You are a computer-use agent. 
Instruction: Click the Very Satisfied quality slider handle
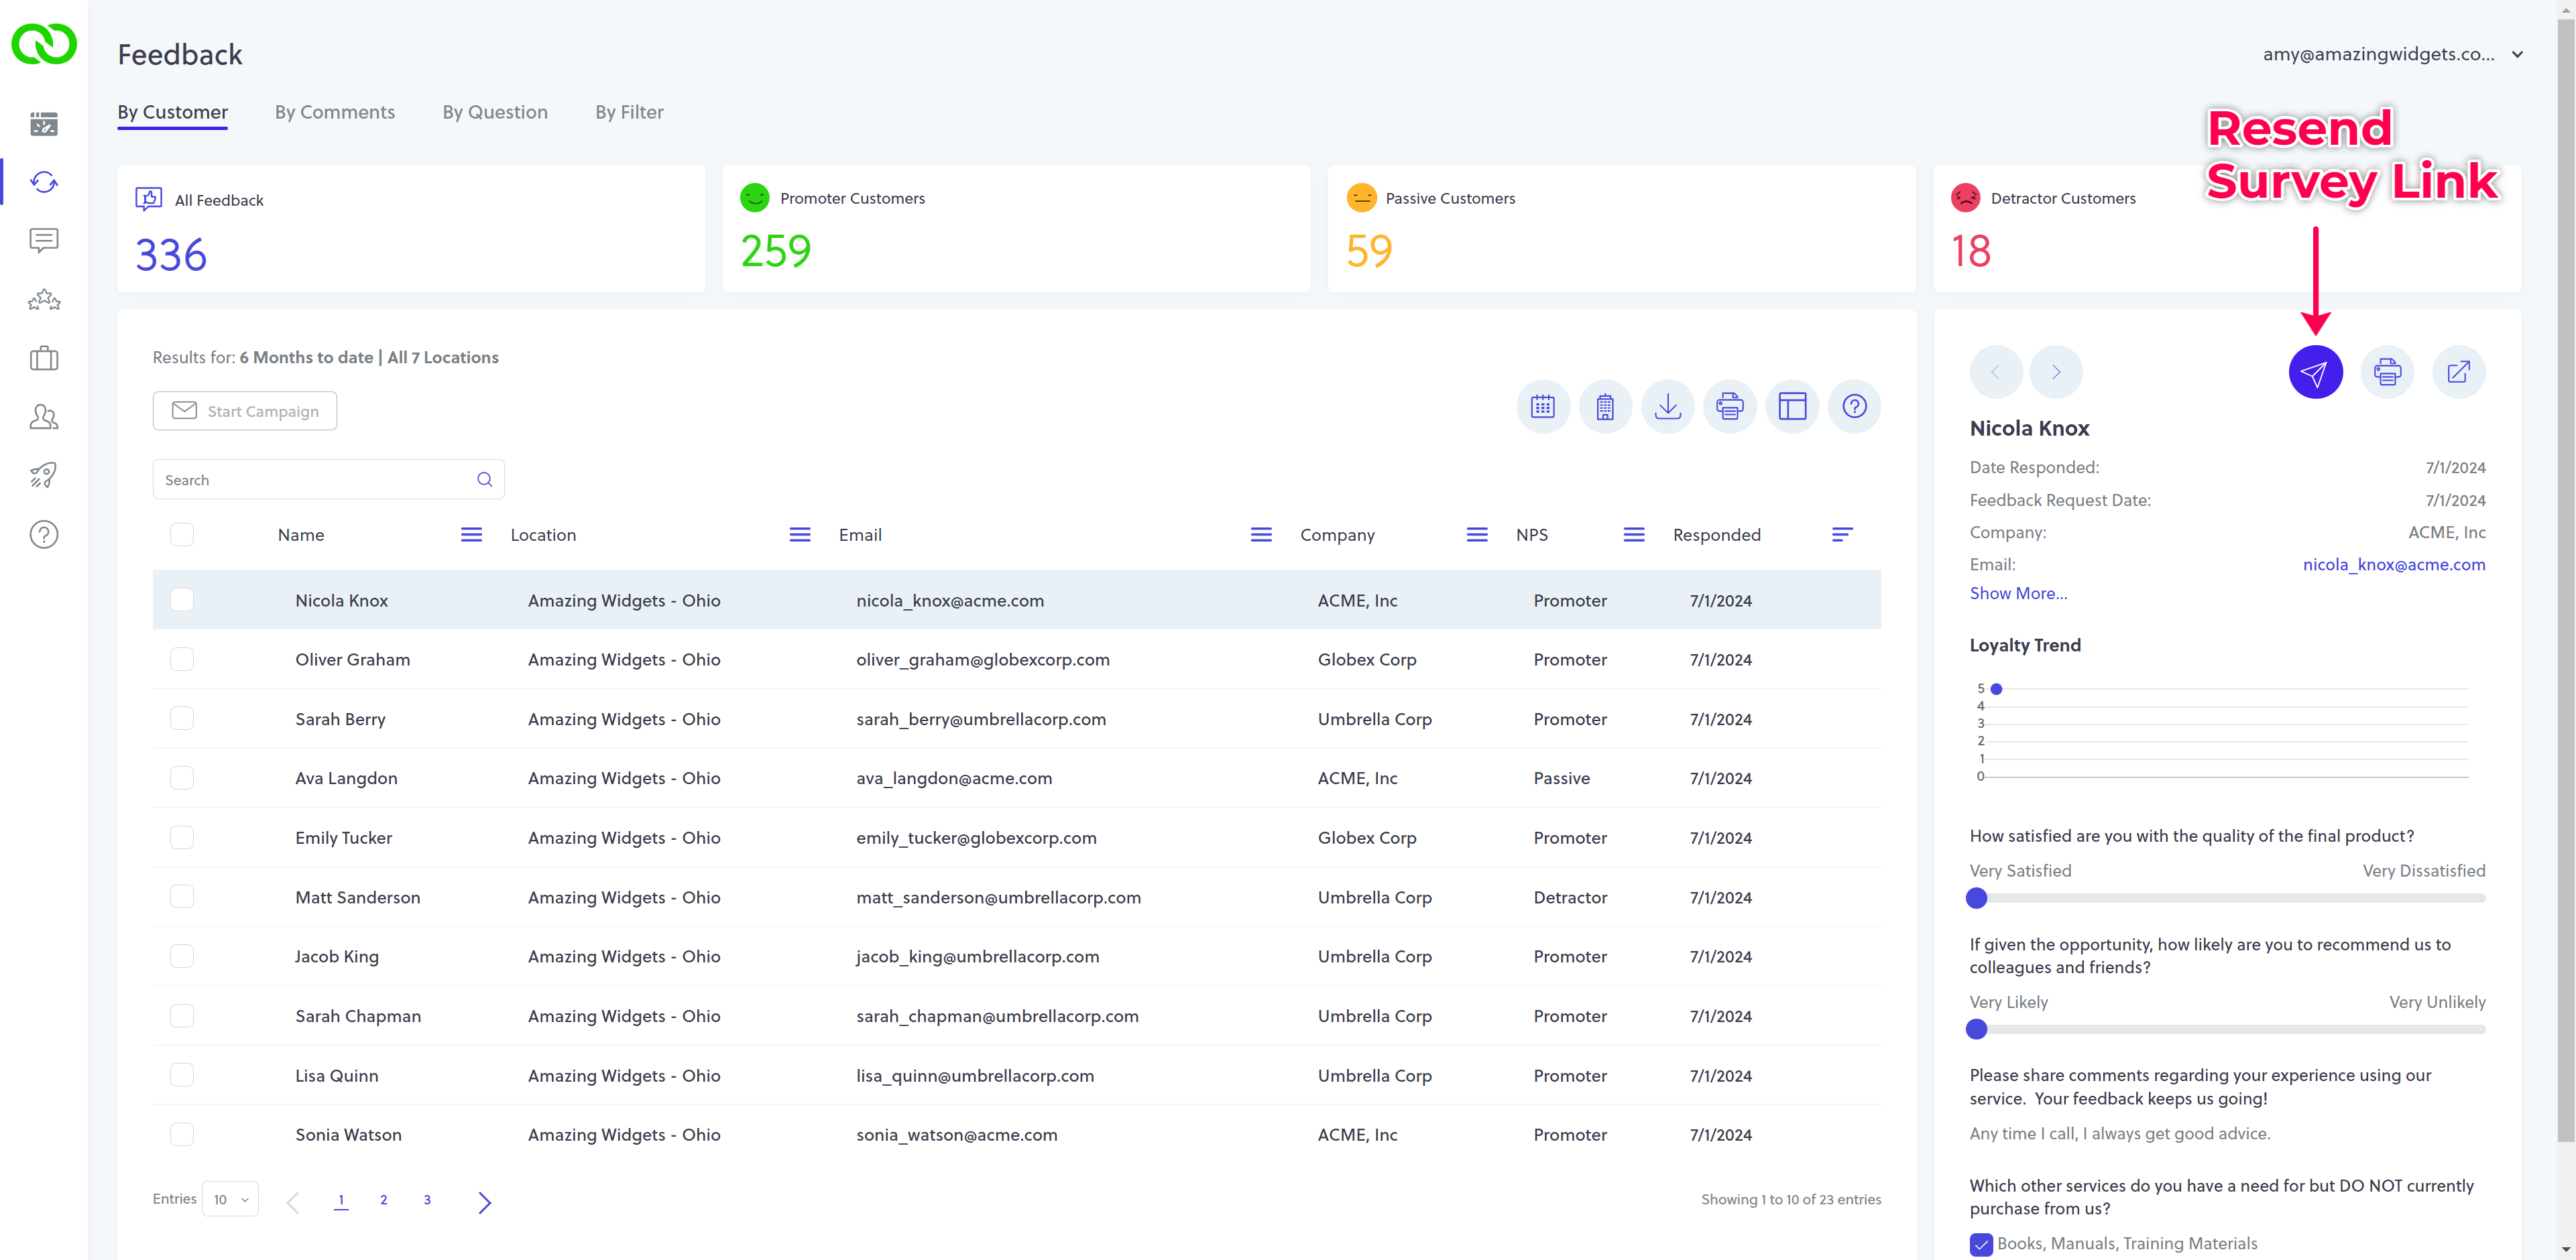(x=1976, y=898)
